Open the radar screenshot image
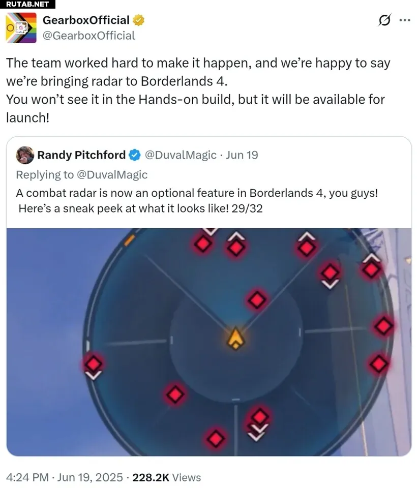 click(x=209, y=342)
